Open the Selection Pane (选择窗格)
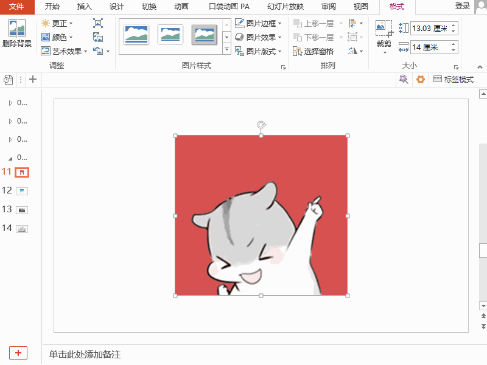 click(x=313, y=51)
